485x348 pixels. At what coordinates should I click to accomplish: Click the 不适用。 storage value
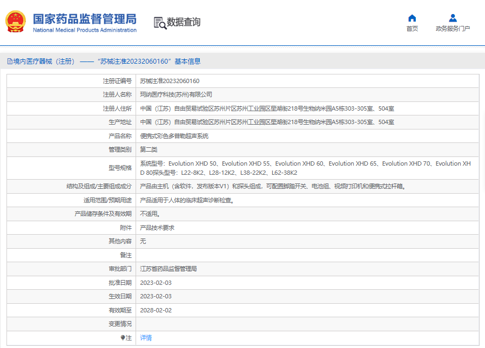pyautogui.click(x=150, y=214)
